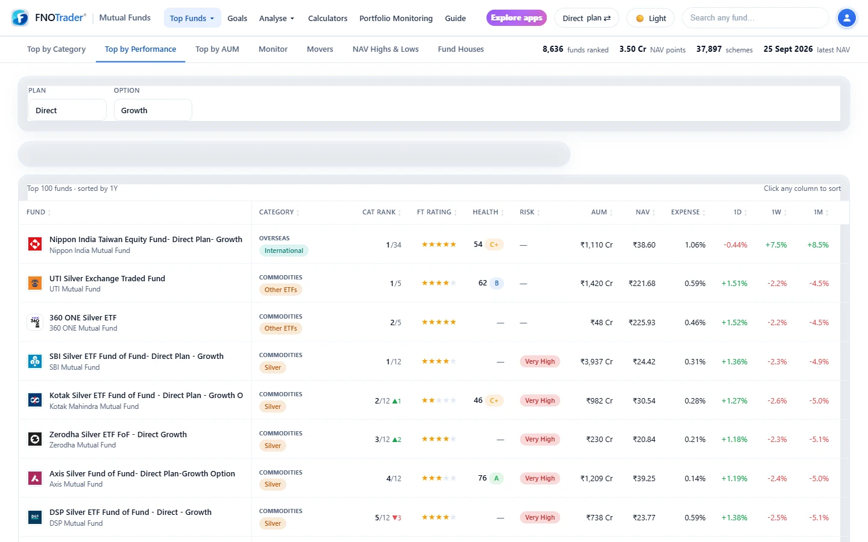
Task: Click the Zerodha Mutual Fund logo icon
Action: (35, 439)
